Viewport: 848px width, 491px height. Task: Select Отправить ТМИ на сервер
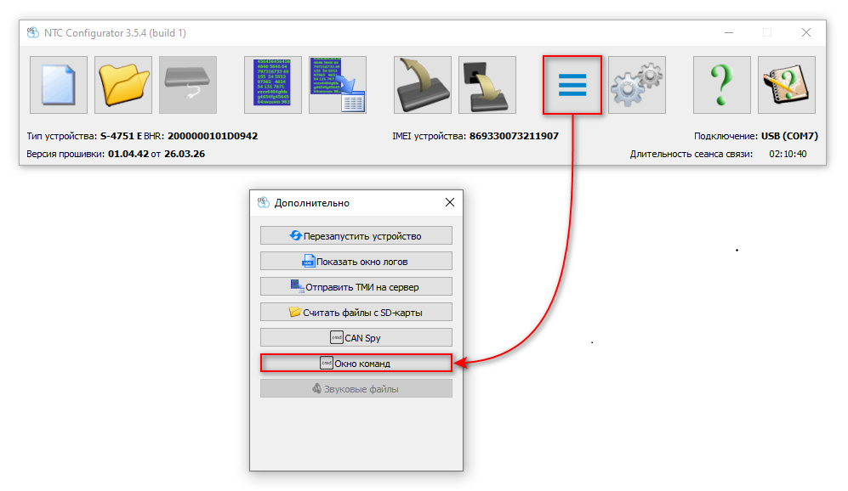point(356,286)
